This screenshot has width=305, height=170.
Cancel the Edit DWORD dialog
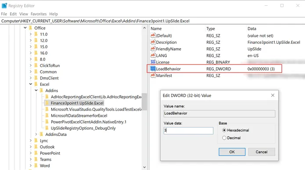262,152
